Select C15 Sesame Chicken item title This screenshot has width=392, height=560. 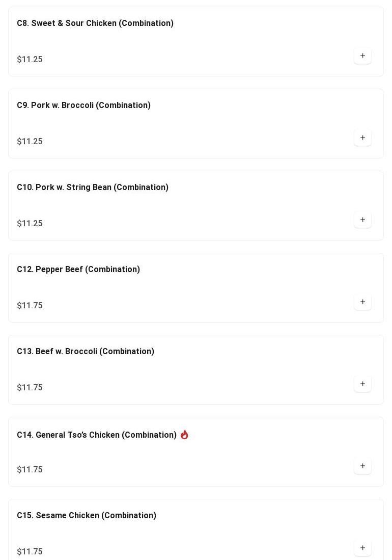coord(87,516)
